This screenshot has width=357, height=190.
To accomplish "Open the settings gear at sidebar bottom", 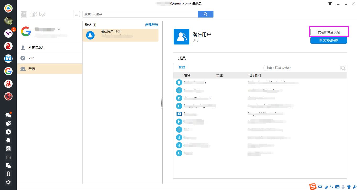I will pyautogui.click(x=8, y=182).
